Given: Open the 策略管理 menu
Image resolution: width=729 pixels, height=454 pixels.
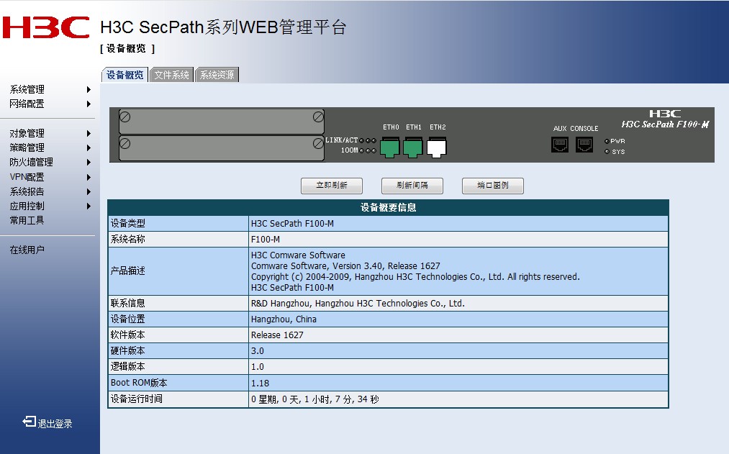Looking at the screenshot, I should click(27, 148).
